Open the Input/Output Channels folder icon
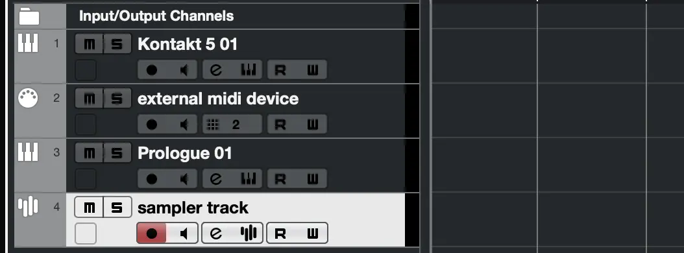This screenshot has height=253, width=684. (29, 16)
